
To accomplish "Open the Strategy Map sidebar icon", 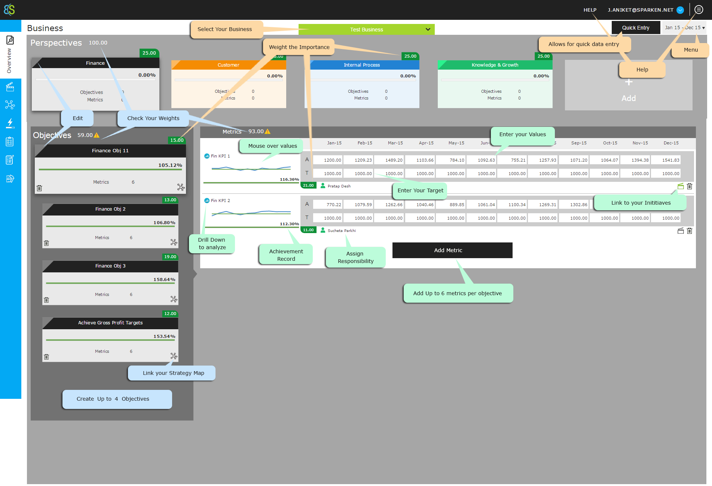I will point(10,105).
